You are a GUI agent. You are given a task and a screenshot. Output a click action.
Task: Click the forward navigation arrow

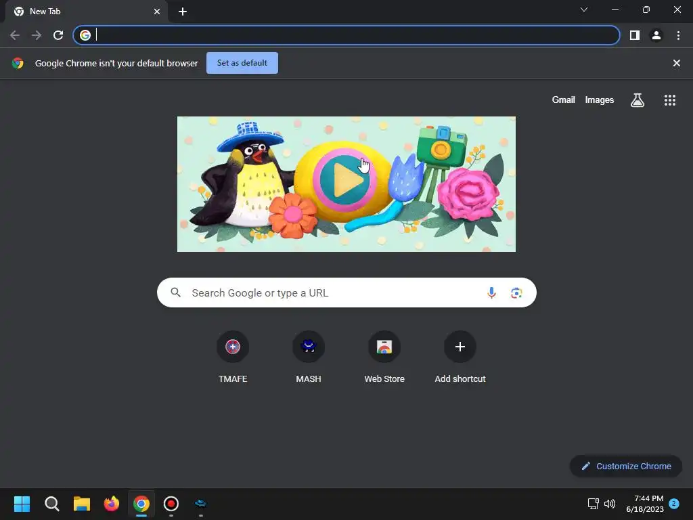click(x=37, y=35)
